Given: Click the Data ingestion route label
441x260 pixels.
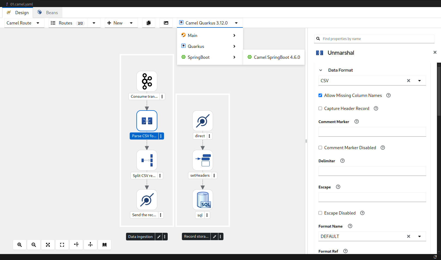Looking at the screenshot, I should [x=140, y=237].
